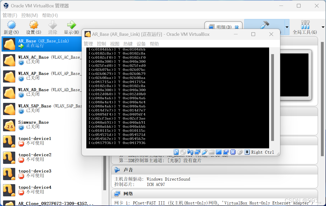326x206 pixels.
Task: Open 控制 menu in the AR_Base VM window
Action: (x=102, y=44)
